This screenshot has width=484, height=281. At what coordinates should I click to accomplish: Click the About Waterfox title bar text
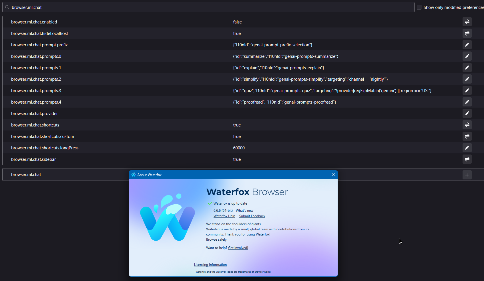tap(150, 175)
